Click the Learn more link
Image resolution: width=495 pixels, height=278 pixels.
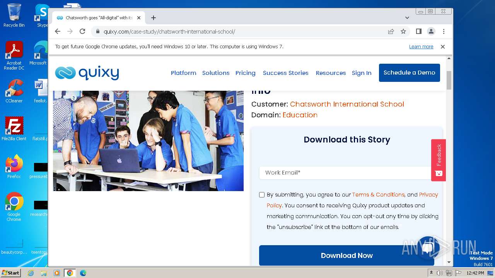421,46
